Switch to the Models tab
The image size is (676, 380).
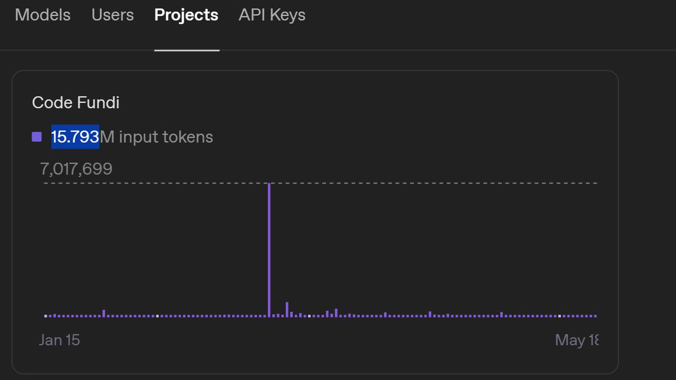(x=42, y=15)
